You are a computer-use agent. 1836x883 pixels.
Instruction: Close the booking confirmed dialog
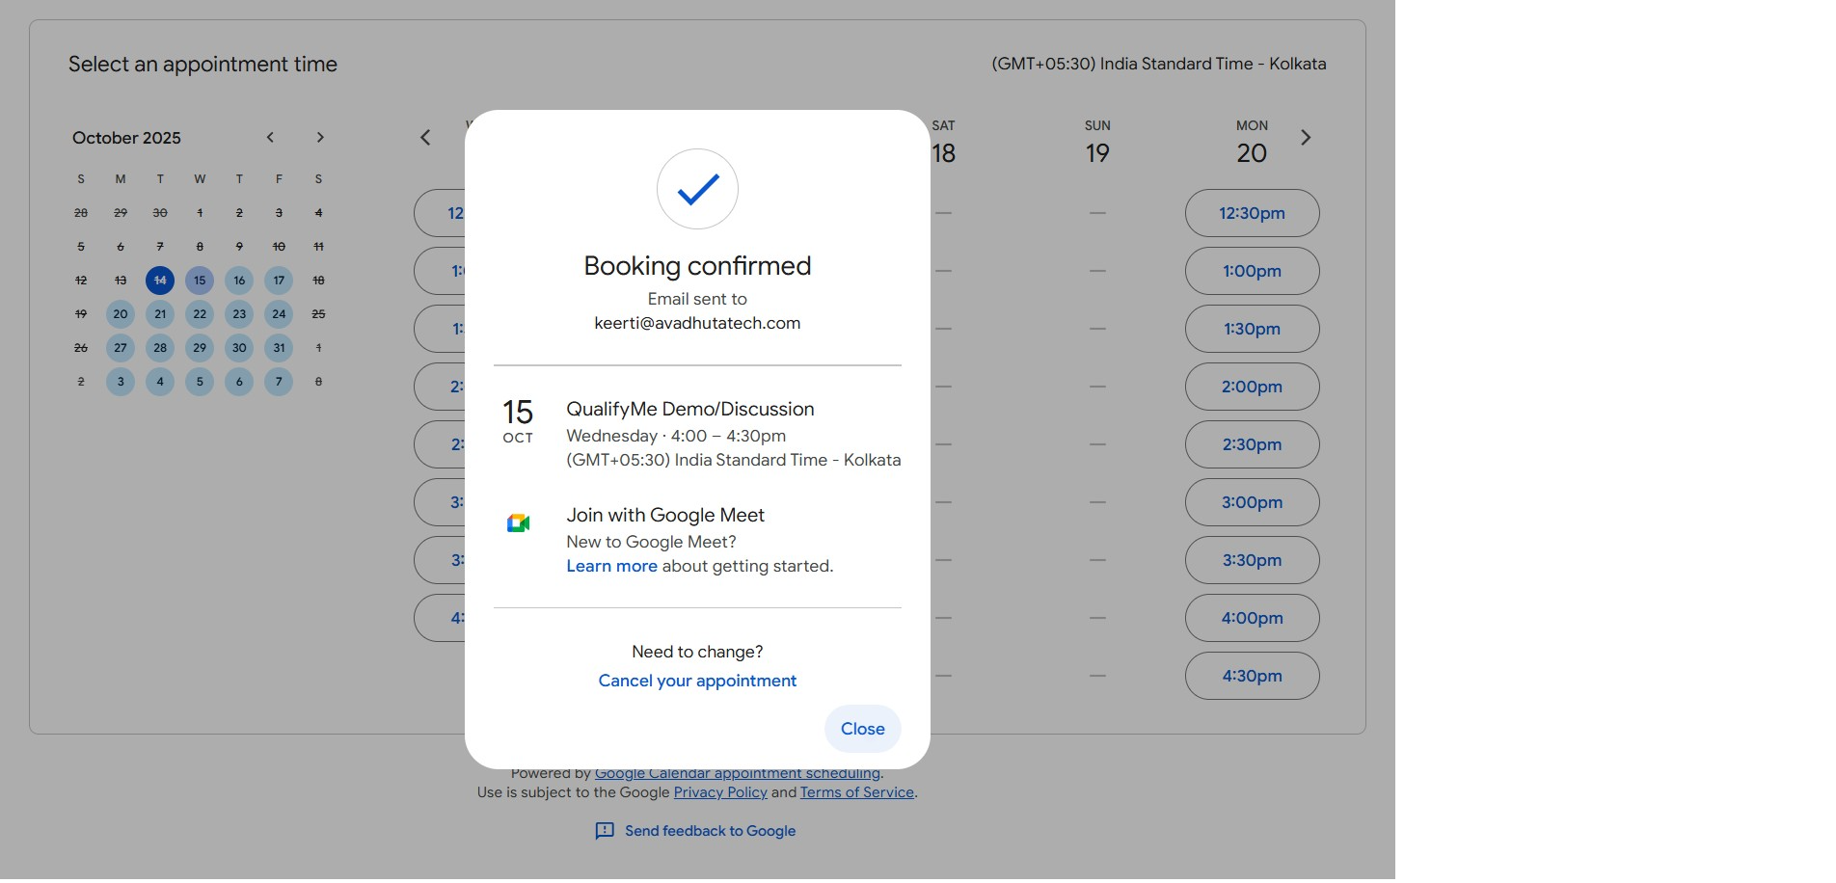[862, 729]
